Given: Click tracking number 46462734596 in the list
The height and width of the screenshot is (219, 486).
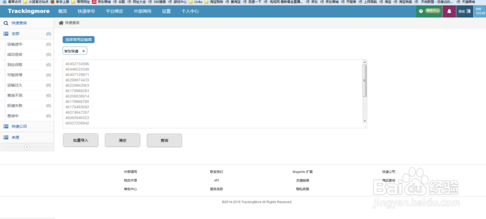Looking at the screenshot, I should 77,64.
